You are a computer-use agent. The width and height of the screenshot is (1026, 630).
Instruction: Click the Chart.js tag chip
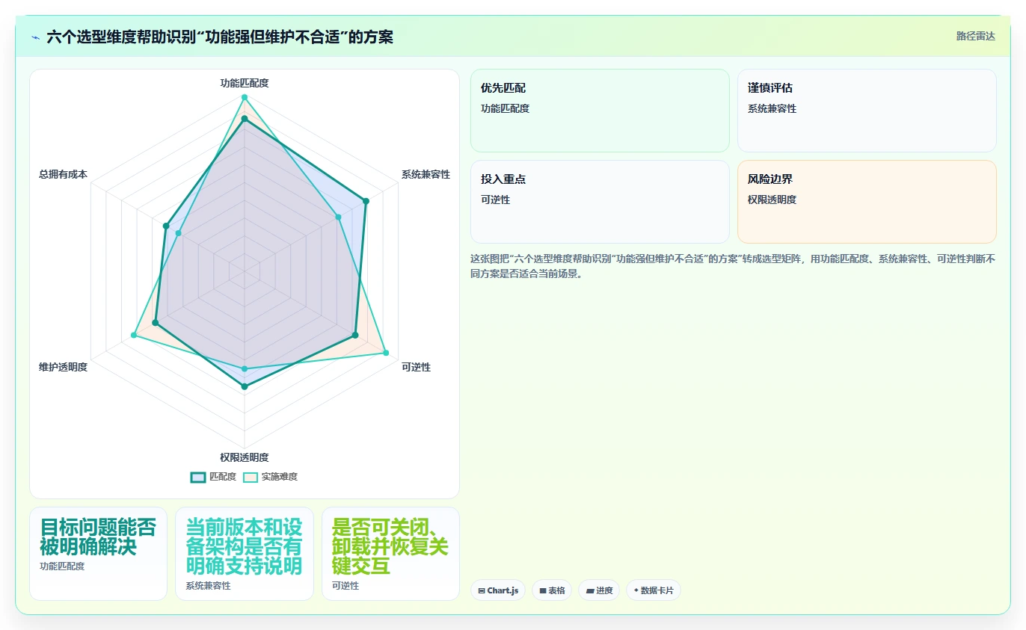pos(498,590)
